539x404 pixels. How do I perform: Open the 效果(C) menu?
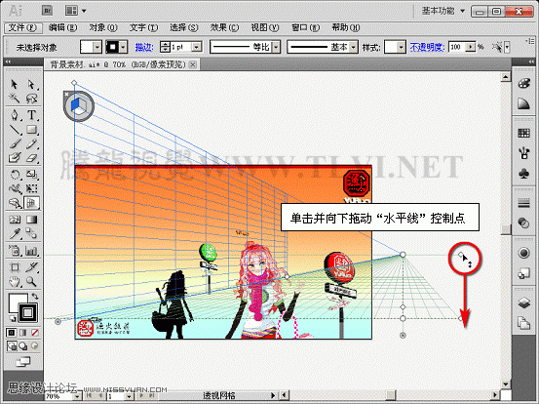tap(224, 27)
